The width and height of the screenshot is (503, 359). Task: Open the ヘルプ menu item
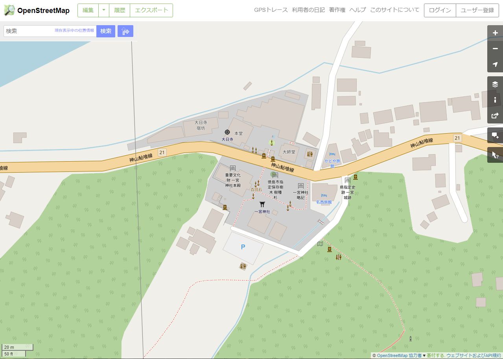click(357, 10)
